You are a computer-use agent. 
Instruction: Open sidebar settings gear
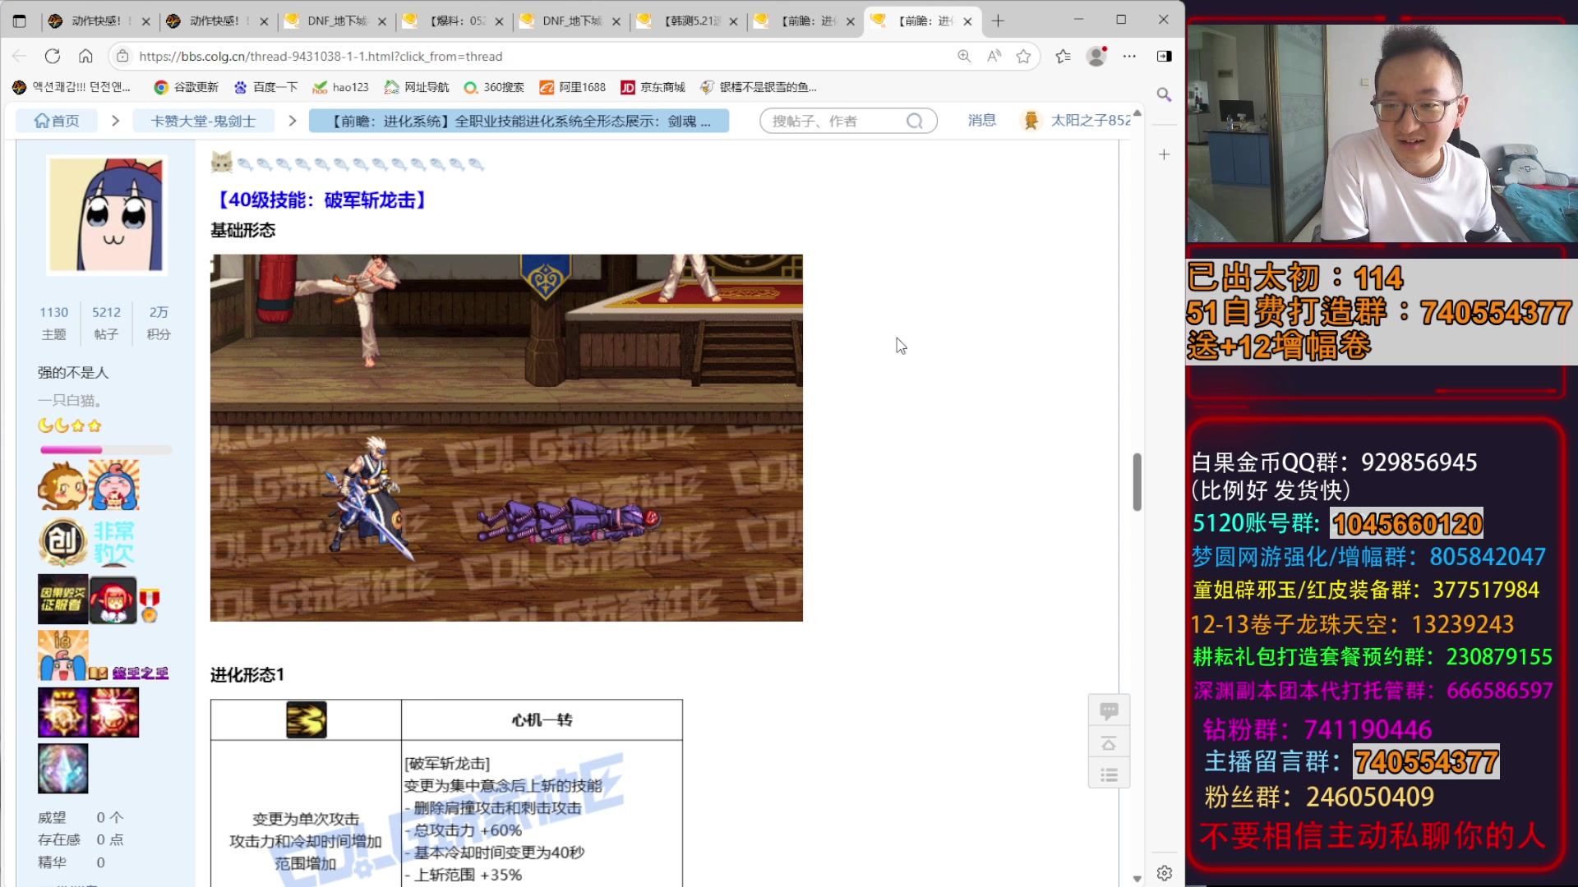[x=1164, y=873]
